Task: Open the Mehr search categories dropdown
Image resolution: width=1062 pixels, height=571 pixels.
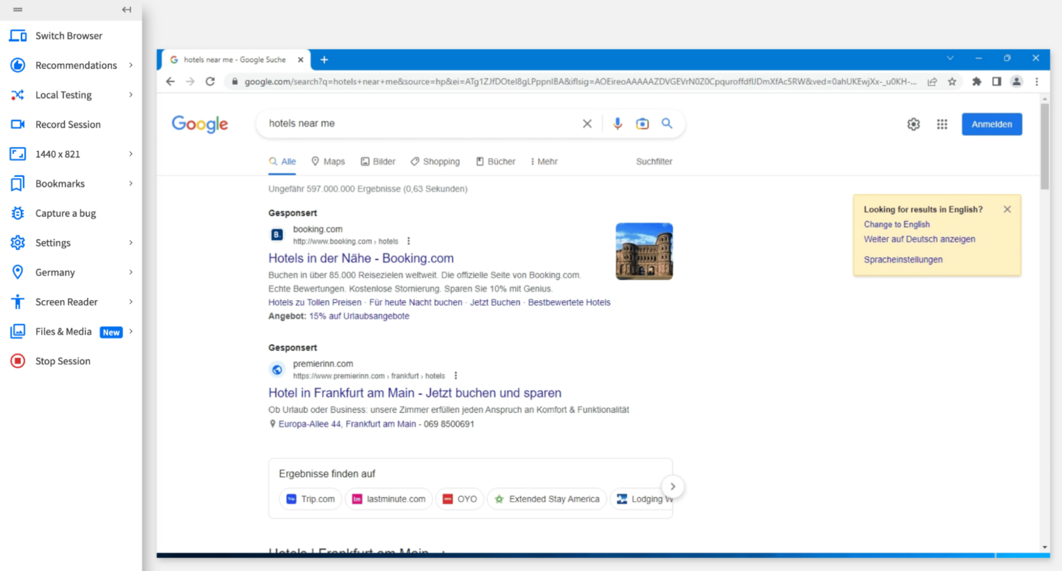Action: click(x=544, y=161)
